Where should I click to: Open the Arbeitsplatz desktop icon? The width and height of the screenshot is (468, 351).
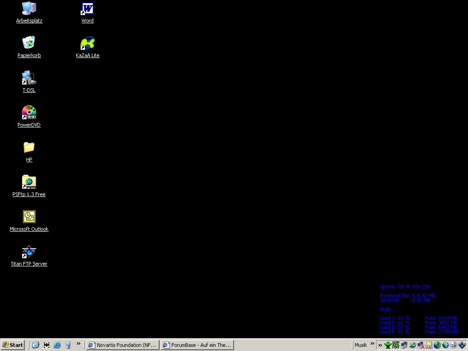tap(29, 12)
